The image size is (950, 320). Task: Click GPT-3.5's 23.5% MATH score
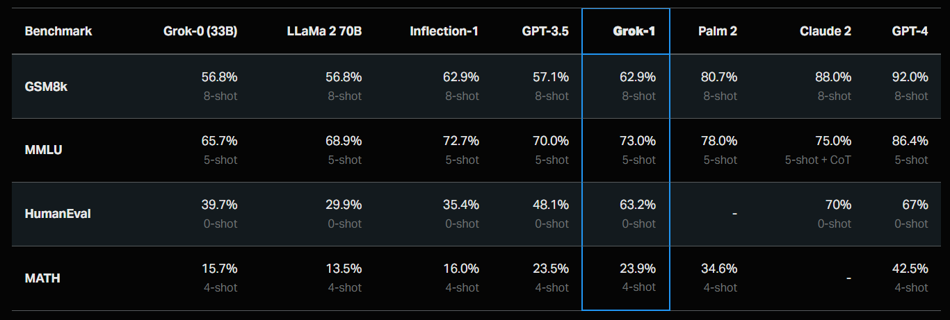click(x=551, y=269)
